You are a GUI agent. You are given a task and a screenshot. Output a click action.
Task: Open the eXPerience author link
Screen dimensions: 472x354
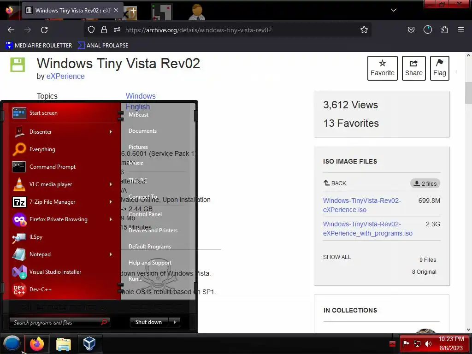[65, 76]
